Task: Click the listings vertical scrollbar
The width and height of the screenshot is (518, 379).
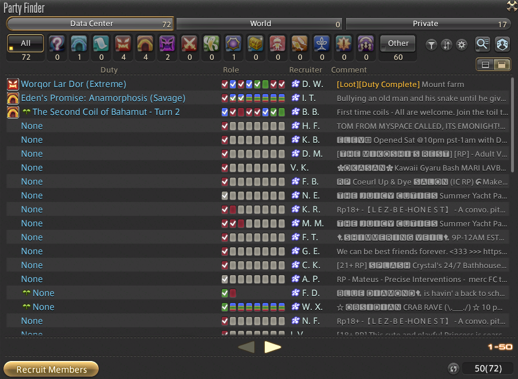Action: (x=512, y=125)
